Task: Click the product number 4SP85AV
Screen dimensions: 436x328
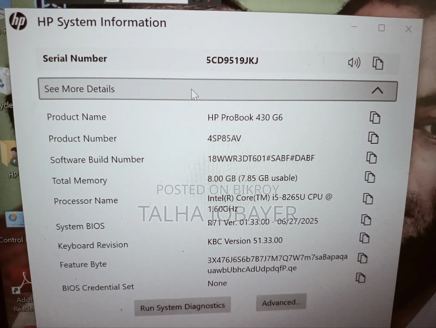Action: [224, 138]
